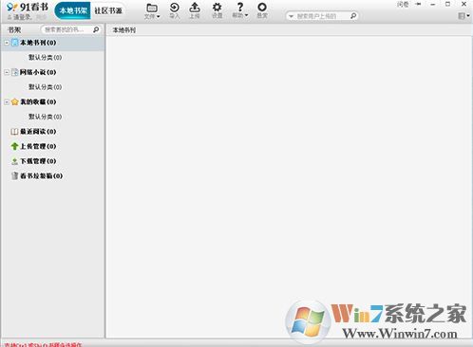Click the pin icon in title bar
The width and height of the screenshot is (473, 347).
pyautogui.click(x=419, y=4)
